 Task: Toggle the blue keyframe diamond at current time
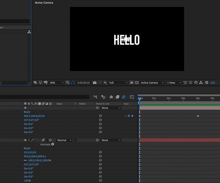(129, 116)
